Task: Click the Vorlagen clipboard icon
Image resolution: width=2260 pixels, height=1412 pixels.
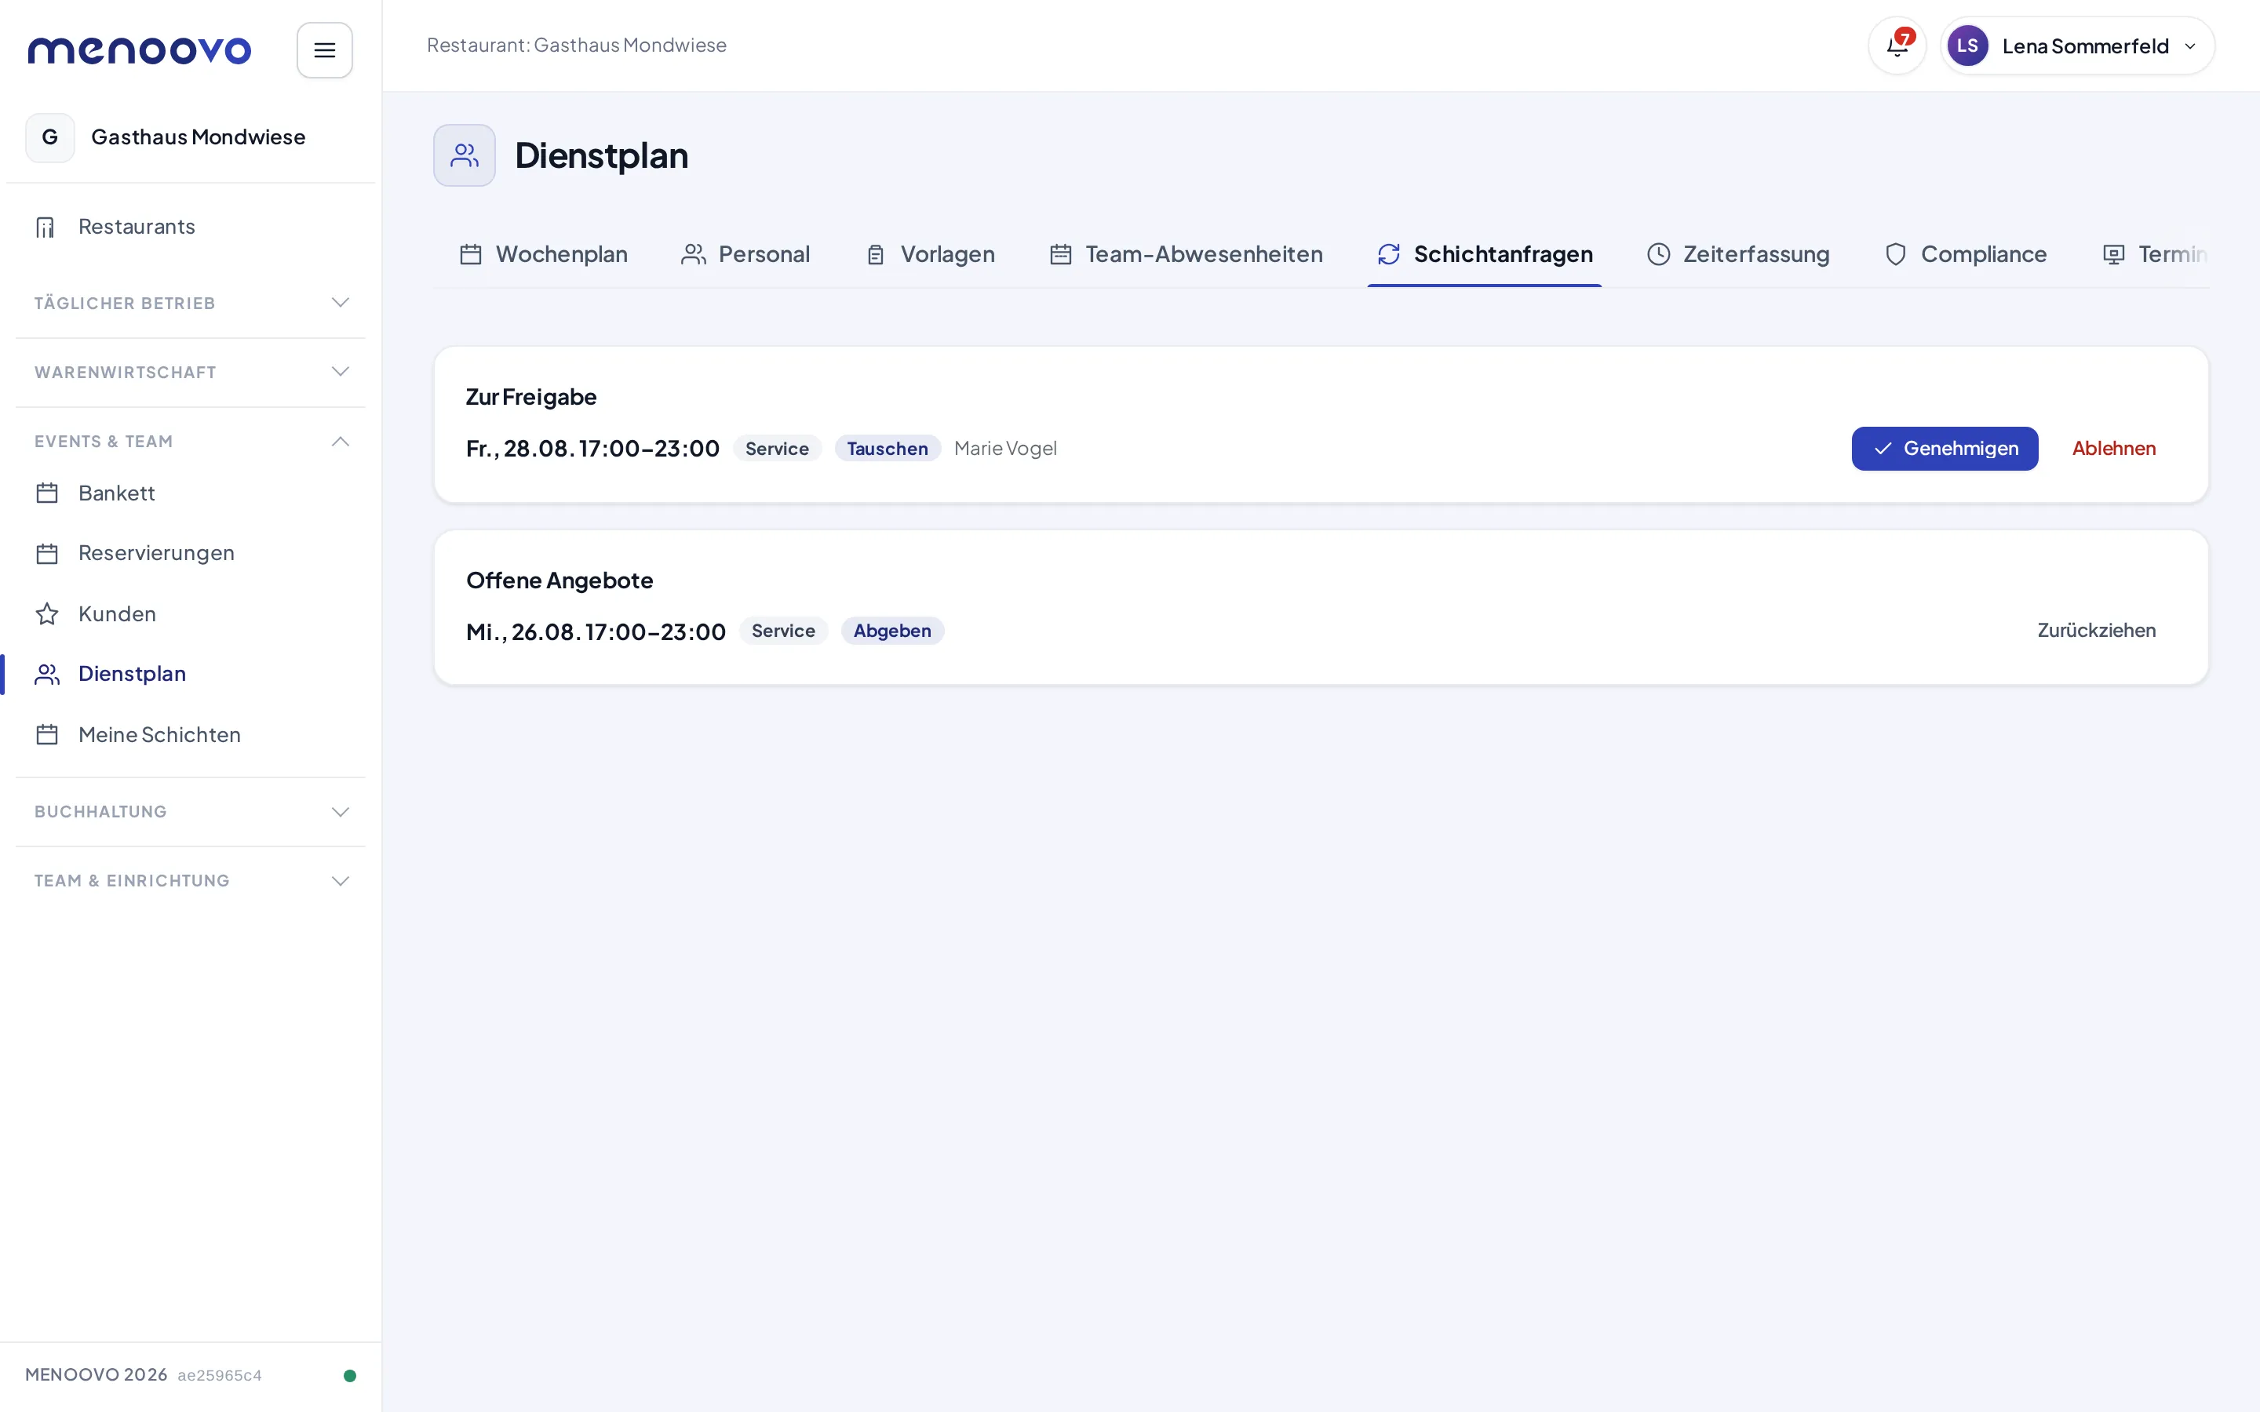Action: click(875, 254)
